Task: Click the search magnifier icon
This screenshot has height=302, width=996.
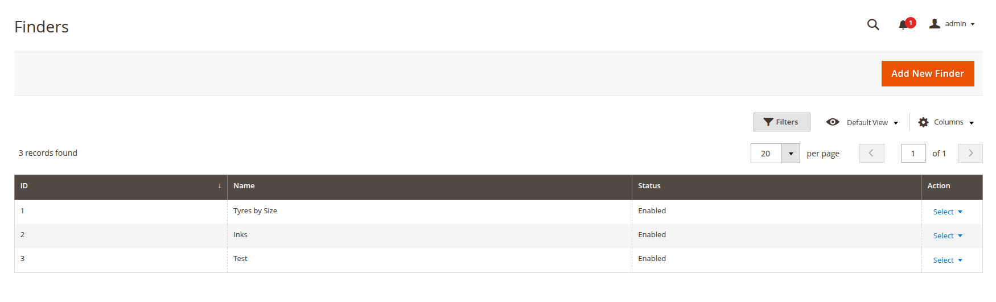Action: (x=872, y=24)
